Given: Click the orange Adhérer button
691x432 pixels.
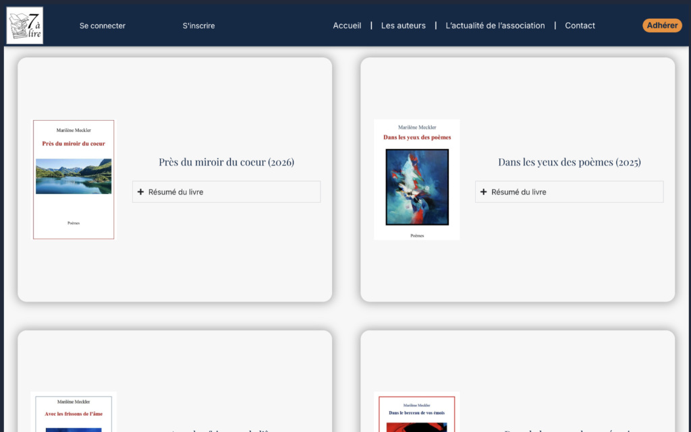Looking at the screenshot, I should 662,26.
